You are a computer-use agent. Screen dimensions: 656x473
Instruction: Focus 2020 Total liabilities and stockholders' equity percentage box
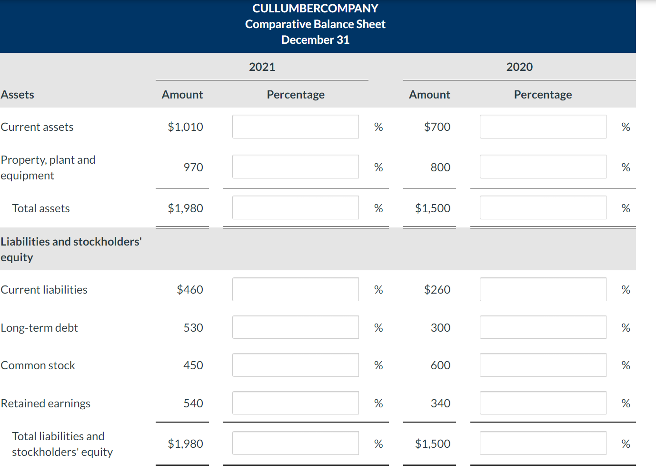tap(543, 443)
